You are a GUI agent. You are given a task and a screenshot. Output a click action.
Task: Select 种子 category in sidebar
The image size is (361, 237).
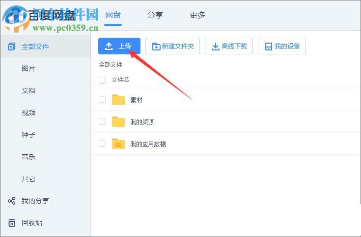tap(28, 135)
